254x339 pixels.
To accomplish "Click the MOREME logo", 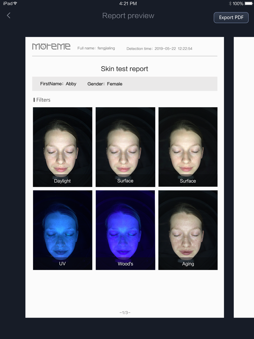I will click(x=51, y=47).
